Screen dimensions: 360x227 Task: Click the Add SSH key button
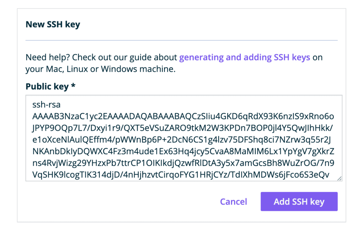coord(299,202)
